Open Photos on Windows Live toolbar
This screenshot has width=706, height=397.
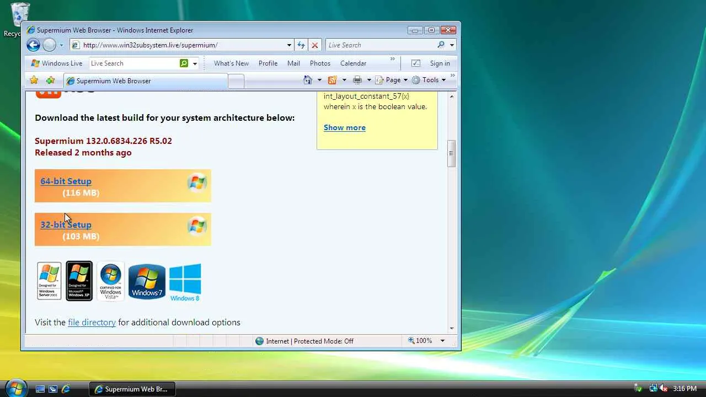click(x=320, y=63)
